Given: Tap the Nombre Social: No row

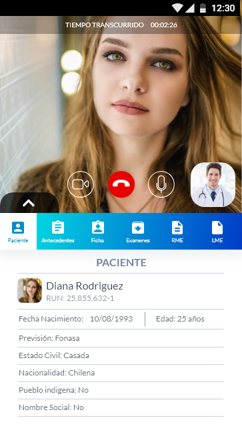Looking at the screenshot, I should click(x=121, y=407).
